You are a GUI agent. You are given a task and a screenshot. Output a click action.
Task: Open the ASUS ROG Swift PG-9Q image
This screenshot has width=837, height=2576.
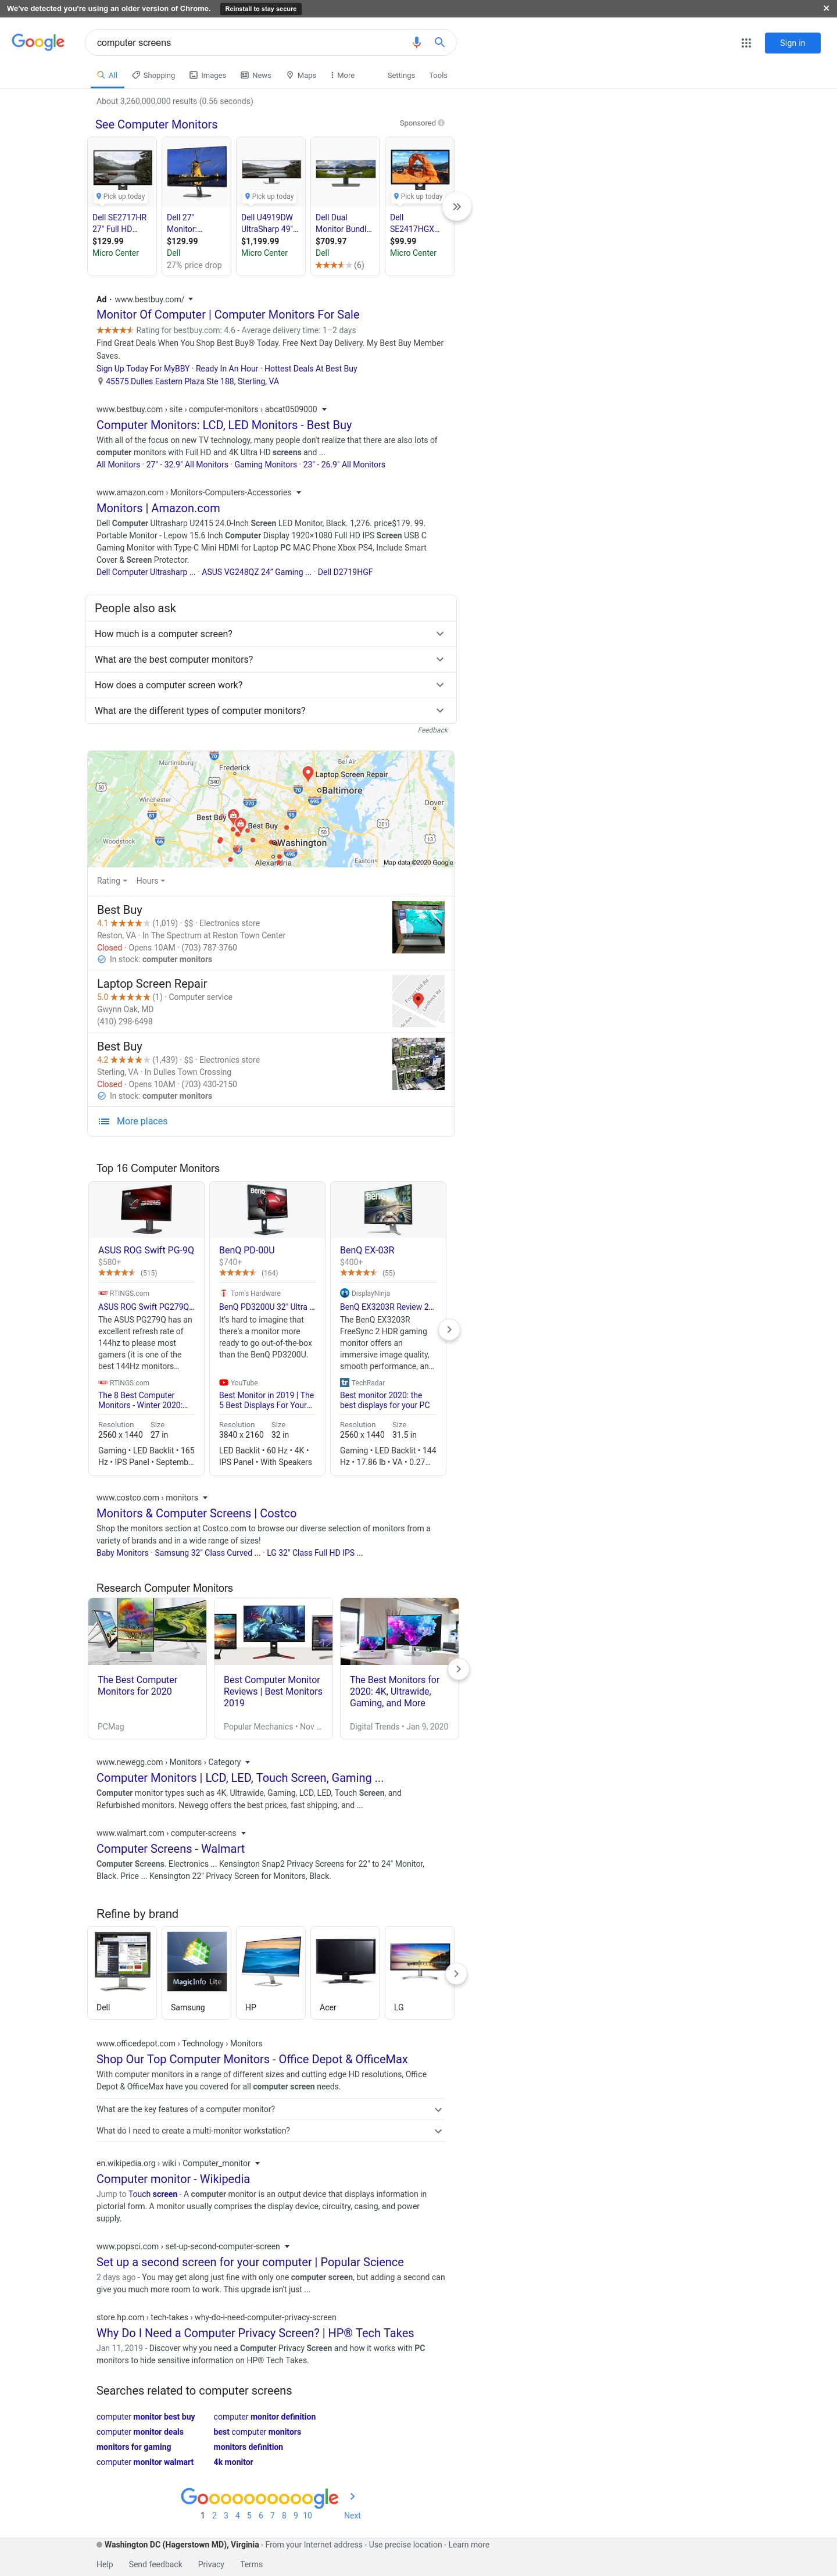146,1209
